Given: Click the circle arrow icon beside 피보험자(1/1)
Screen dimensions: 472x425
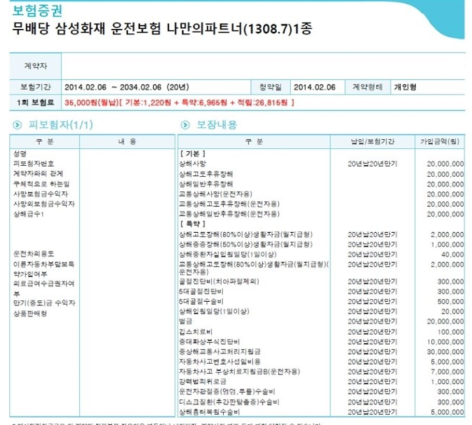Looking at the screenshot, I should click(x=17, y=125).
